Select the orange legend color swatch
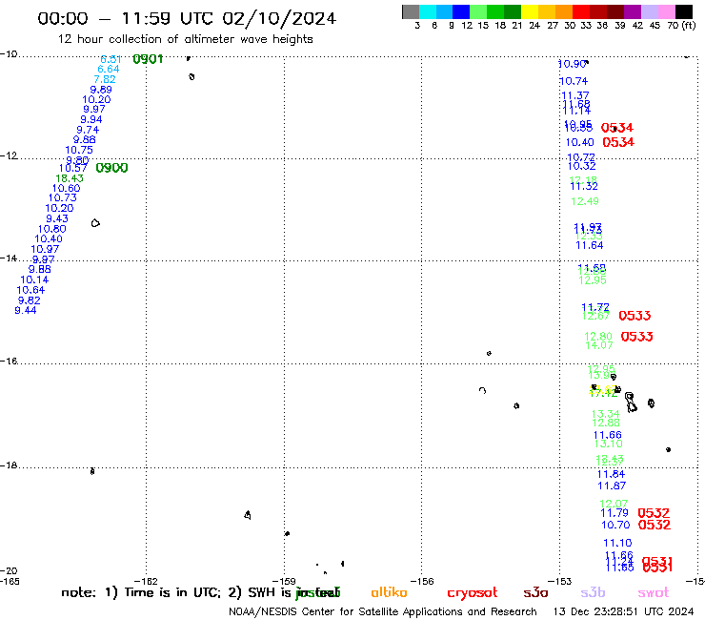705x620 pixels. click(x=564, y=11)
